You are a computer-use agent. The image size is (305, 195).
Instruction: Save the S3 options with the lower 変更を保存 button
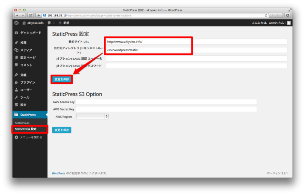click(62, 130)
